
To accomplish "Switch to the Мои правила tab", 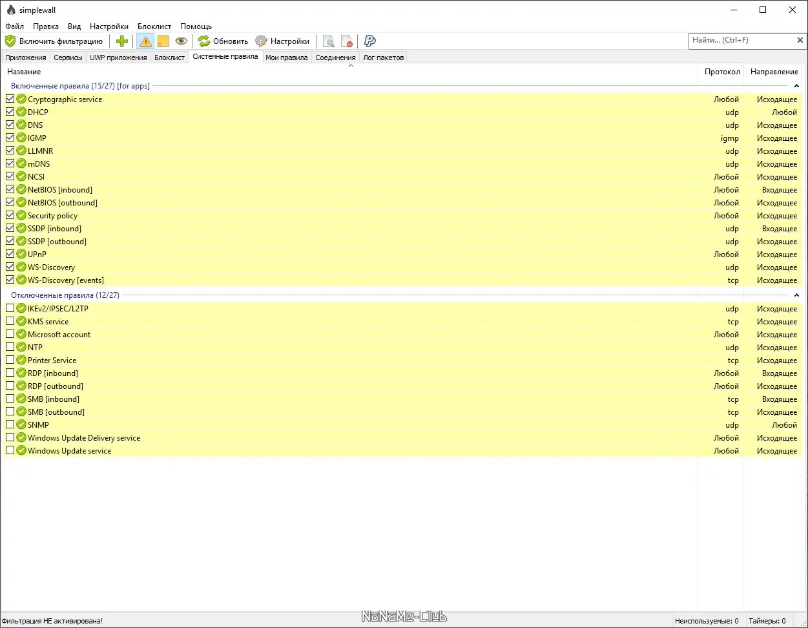I will (287, 58).
